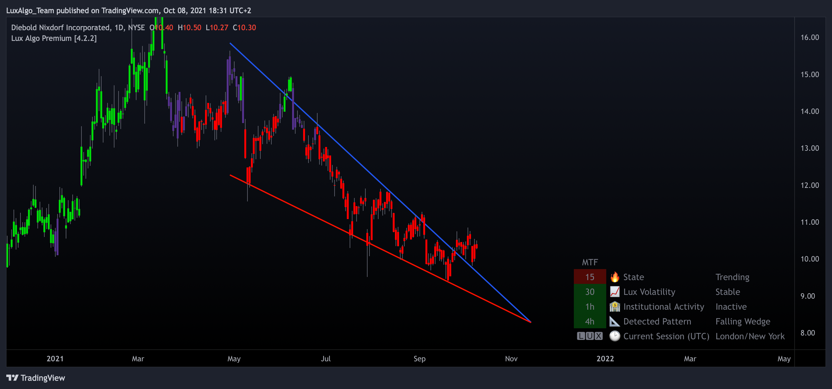832x389 pixels.
Task: Click the 12.00 price axis label
Action: click(809, 185)
